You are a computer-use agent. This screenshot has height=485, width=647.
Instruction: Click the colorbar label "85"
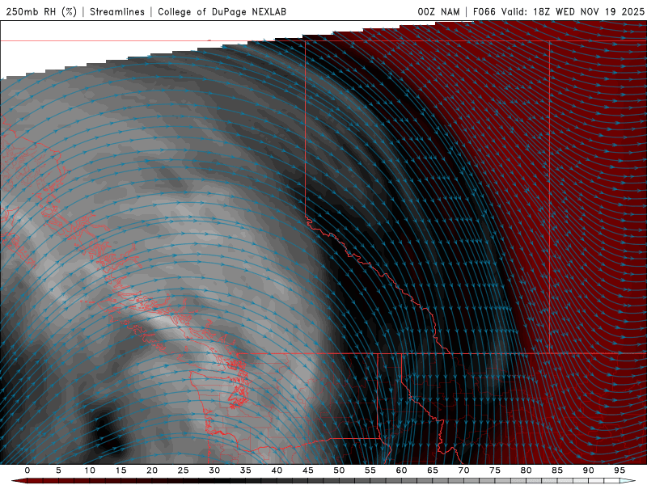pyautogui.click(x=557, y=470)
